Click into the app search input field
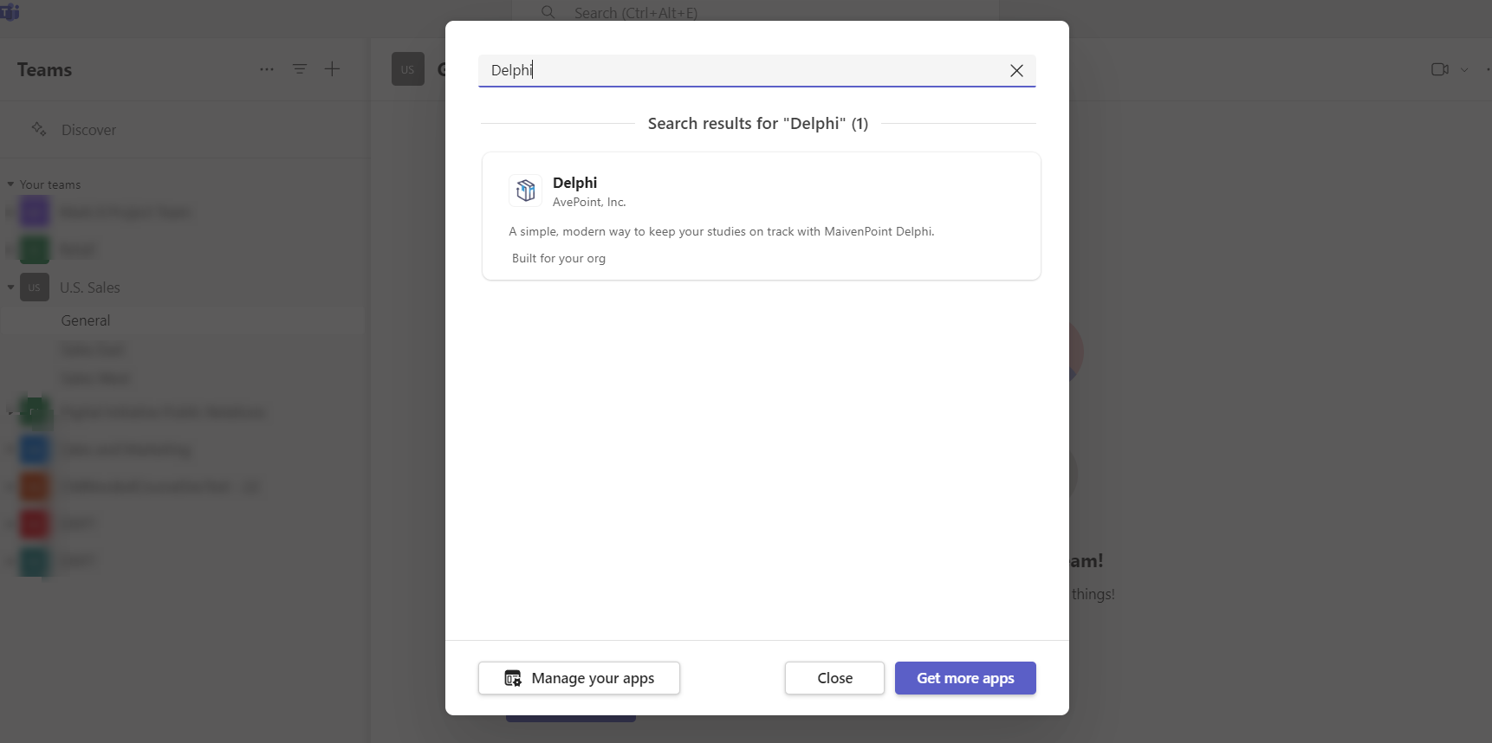 tap(736, 71)
